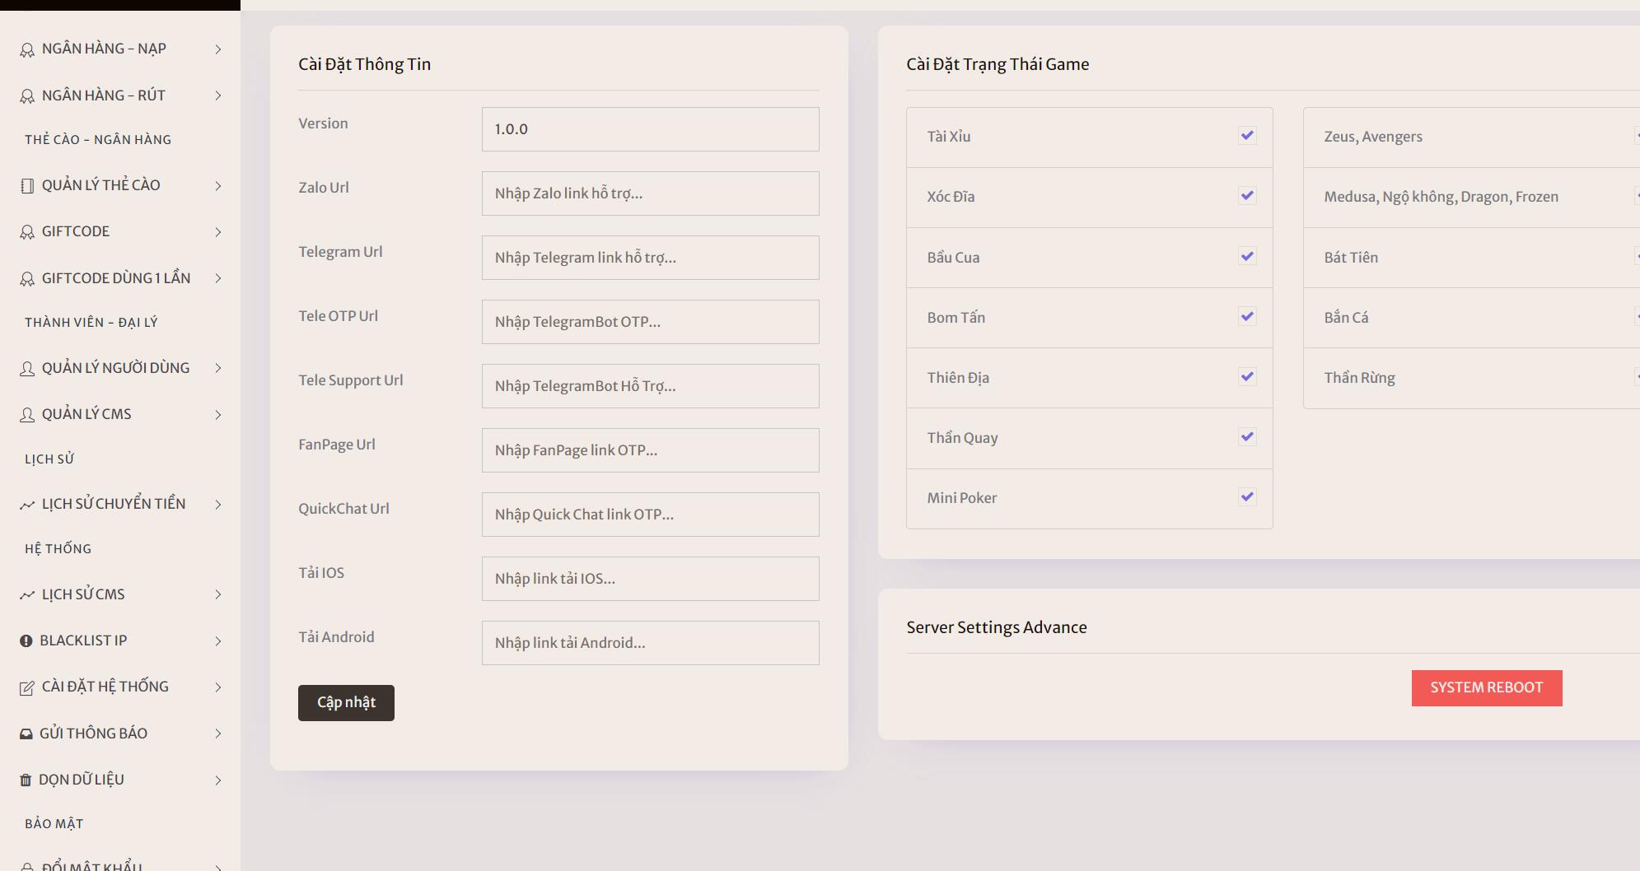The height and width of the screenshot is (871, 1640).
Task: Click the LỊCH SỬ CHUYỂN TIỀN chart icon
Action: click(x=27, y=505)
